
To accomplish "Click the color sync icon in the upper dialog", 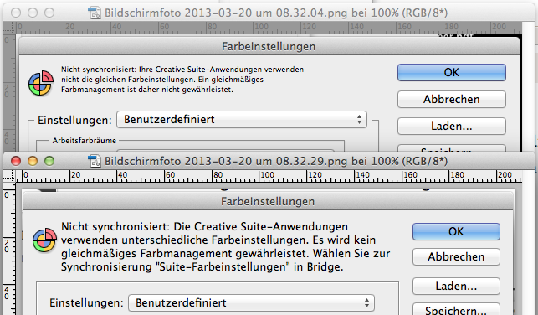I will tap(41, 83).
